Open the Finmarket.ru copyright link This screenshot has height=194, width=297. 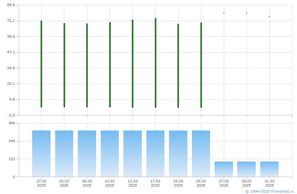click(269, 192)
